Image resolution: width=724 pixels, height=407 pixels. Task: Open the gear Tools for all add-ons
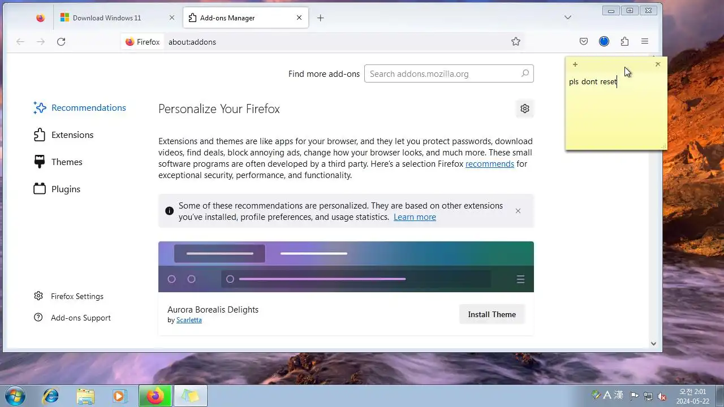click(525, 109)
